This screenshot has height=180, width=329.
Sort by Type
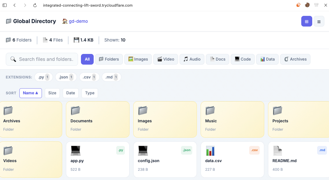(x=90, y=93)
